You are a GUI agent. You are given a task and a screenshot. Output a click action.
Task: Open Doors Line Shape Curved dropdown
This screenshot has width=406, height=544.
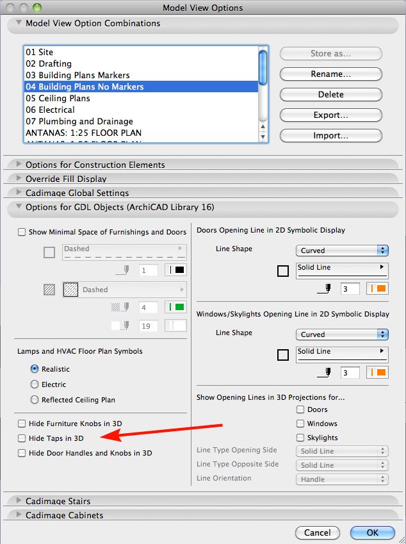[342, 251]
